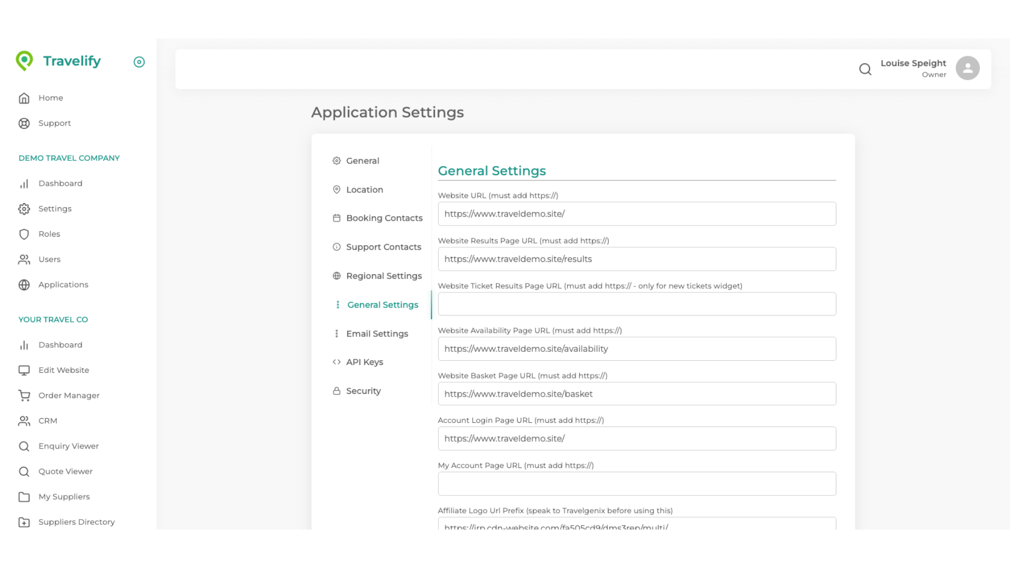Select the API Keys code icon
1010x568 pixels.
pos(336,362)
